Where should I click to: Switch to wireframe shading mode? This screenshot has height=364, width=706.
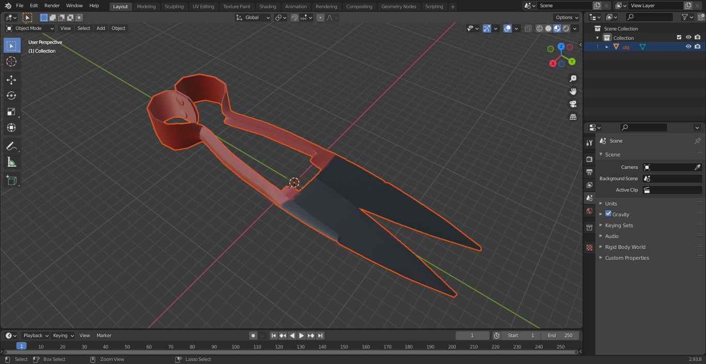[540, 28]
